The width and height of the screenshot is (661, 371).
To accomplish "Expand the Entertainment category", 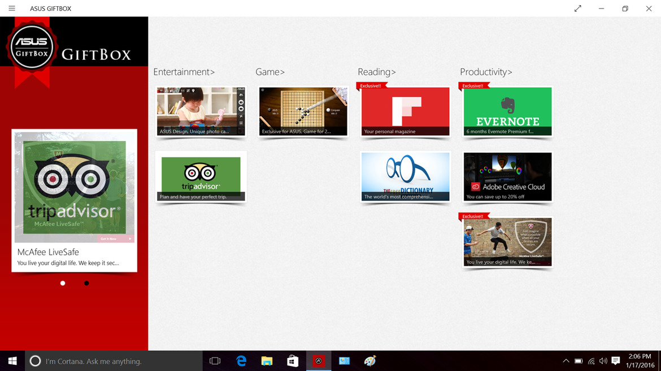I will (184, 72).
